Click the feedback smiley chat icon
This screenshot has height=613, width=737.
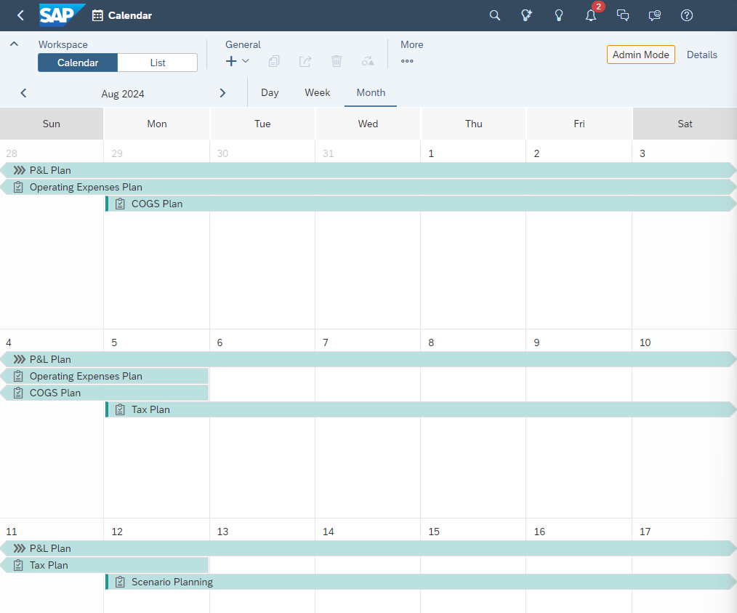[x=654, y=15]
